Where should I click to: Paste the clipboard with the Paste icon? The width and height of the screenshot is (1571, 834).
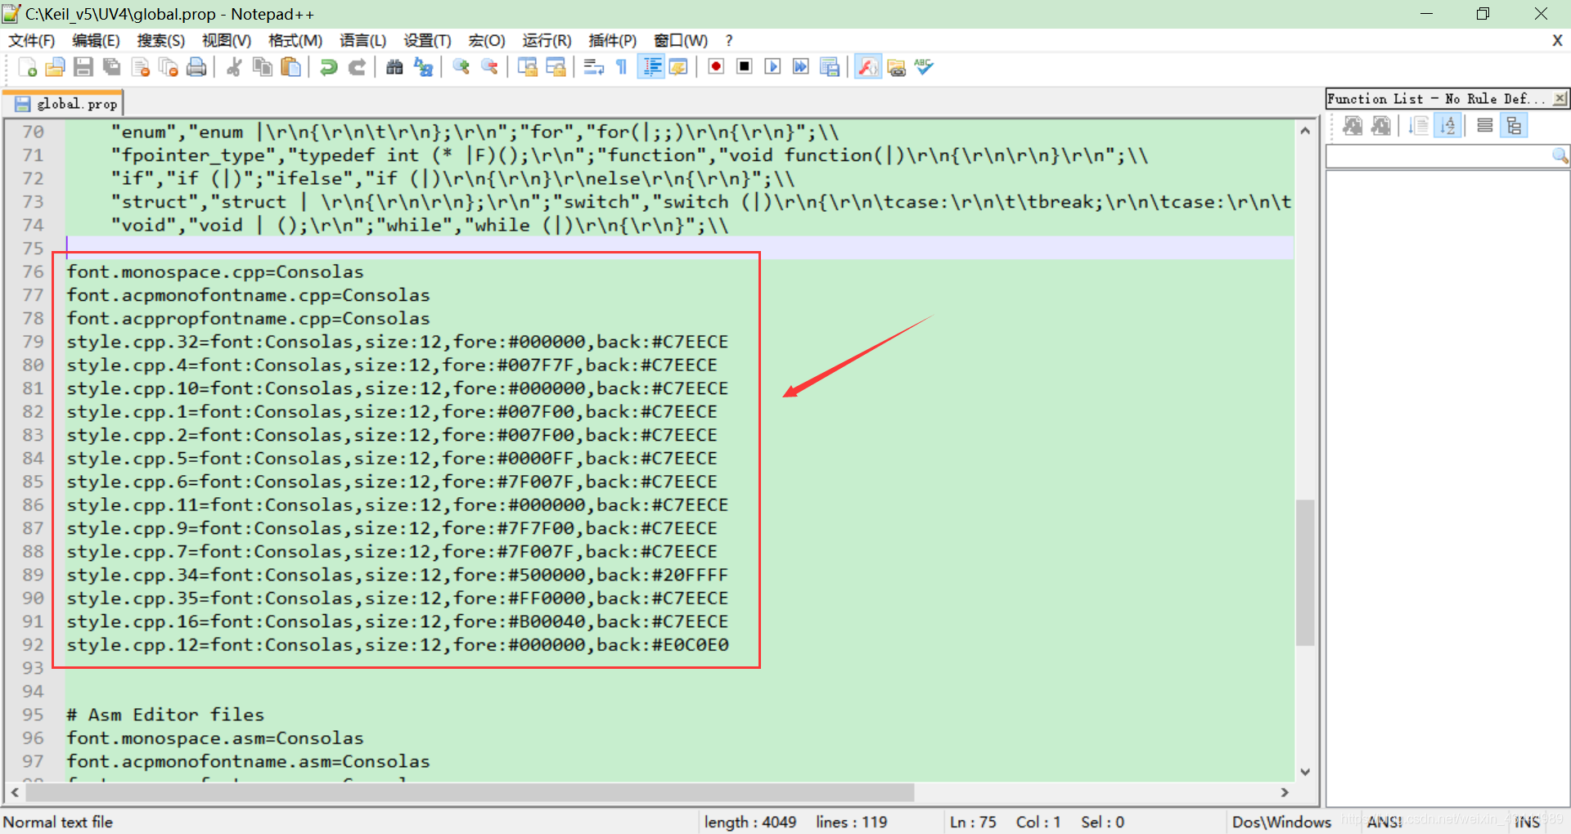pyautogui.click(x=290, y=68)
